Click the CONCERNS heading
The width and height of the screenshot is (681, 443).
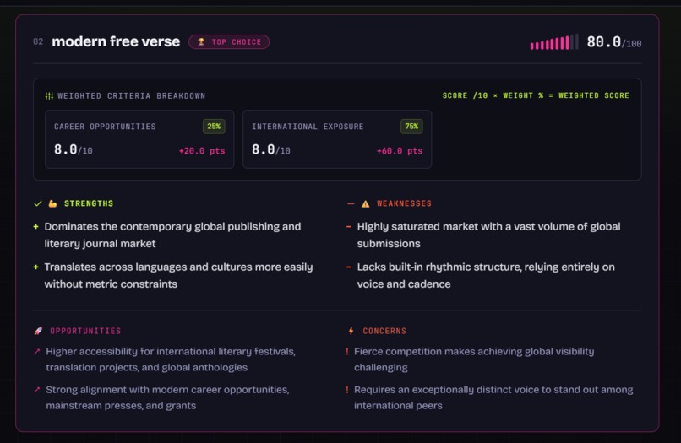pyautogui.click(x=384, y=331)
